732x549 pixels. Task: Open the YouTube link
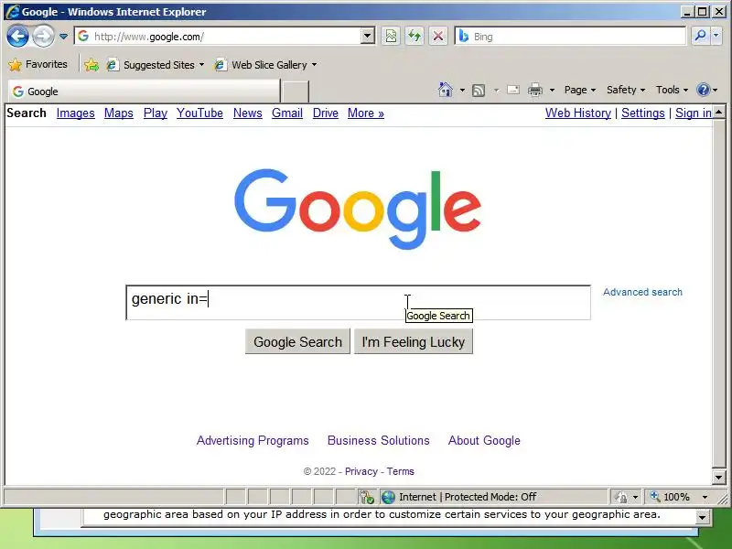pyautogui.click(x=199, y=113)
